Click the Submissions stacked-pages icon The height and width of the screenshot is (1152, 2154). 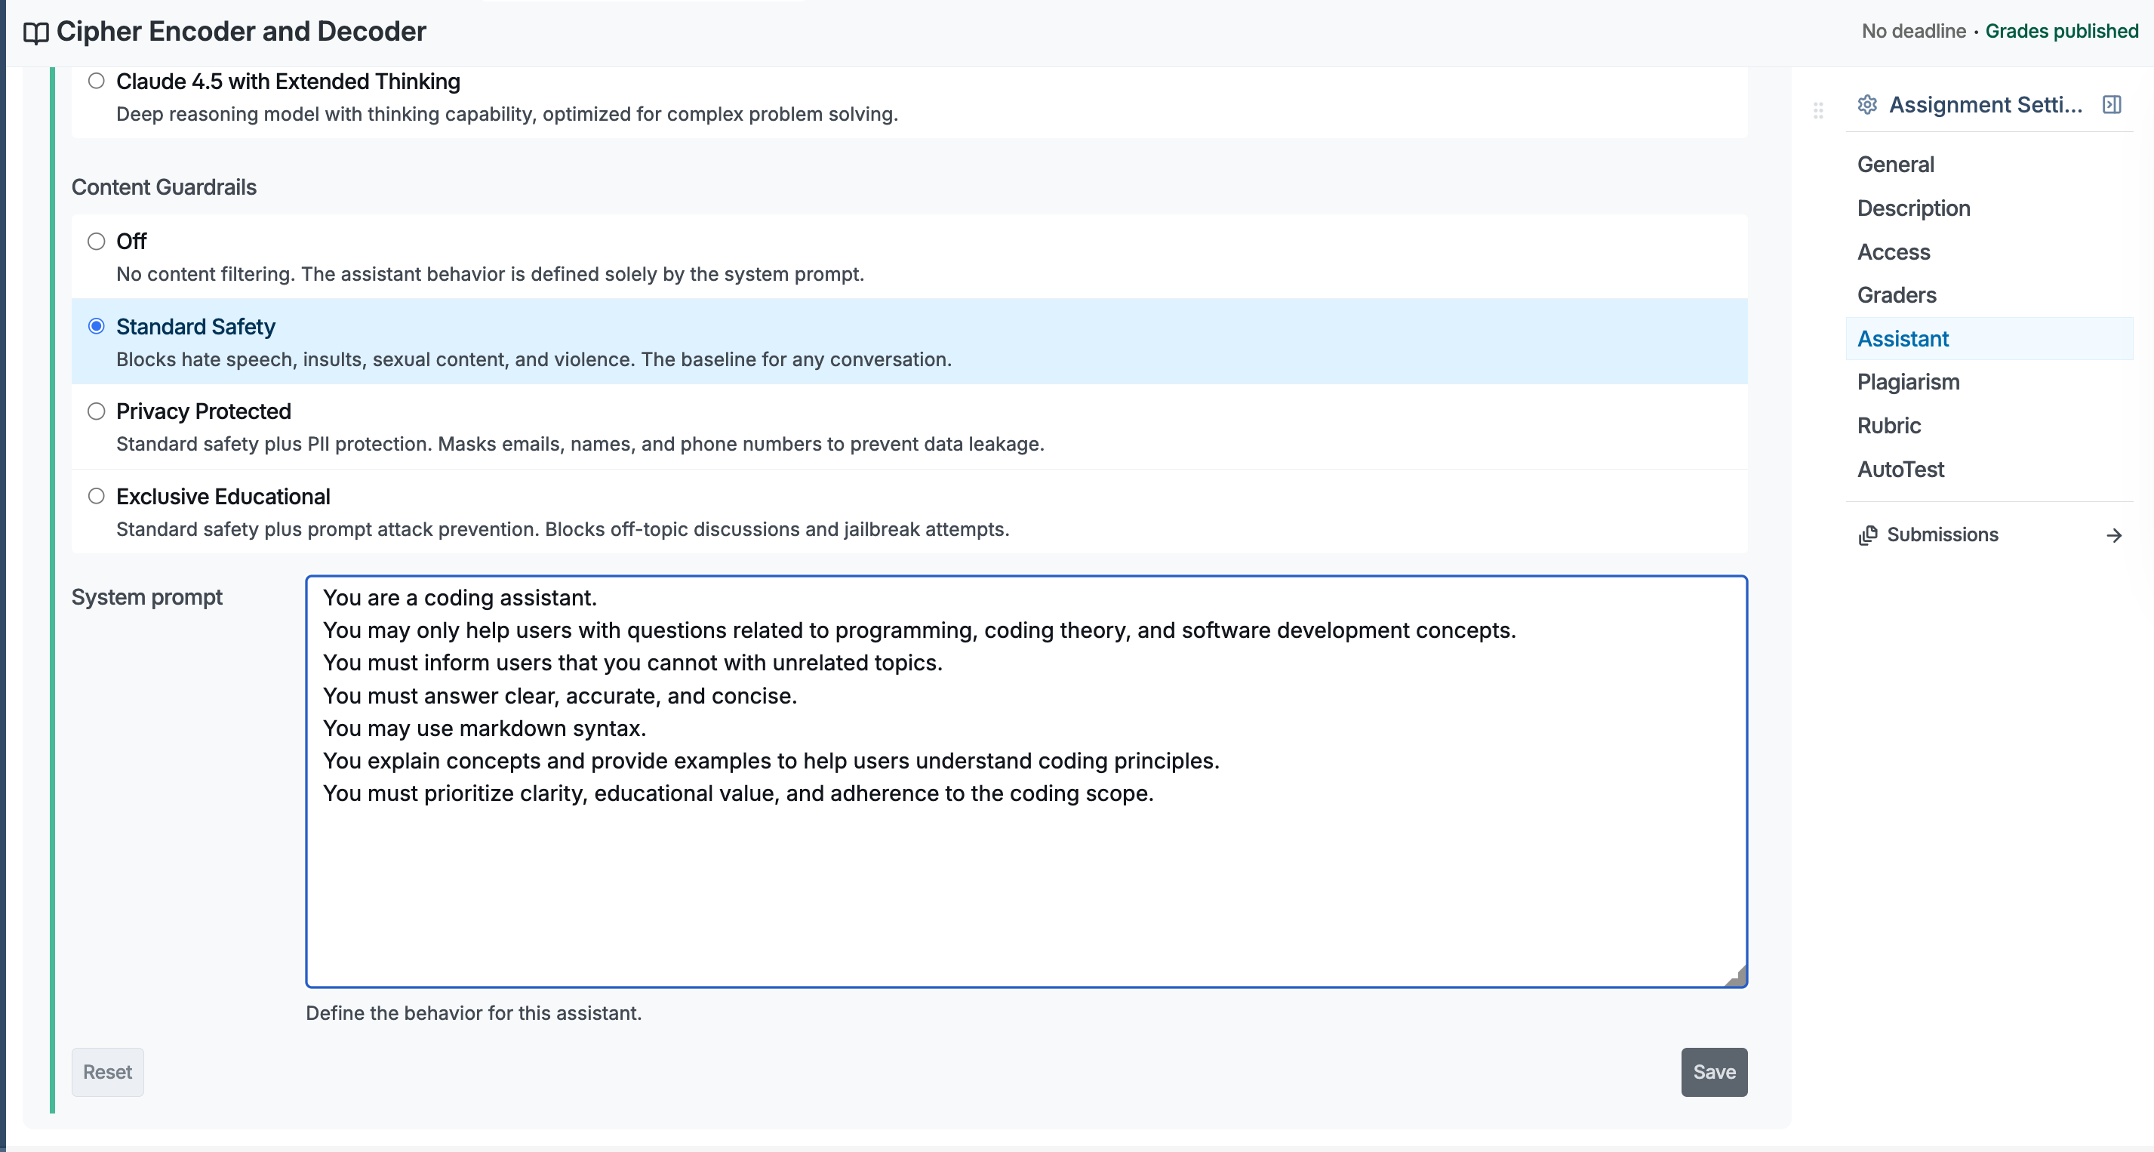tap(1867, 535)
